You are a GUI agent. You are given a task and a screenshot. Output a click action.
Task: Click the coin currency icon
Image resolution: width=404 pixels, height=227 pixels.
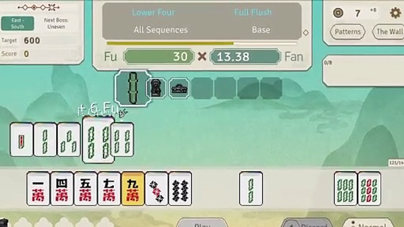338,13
